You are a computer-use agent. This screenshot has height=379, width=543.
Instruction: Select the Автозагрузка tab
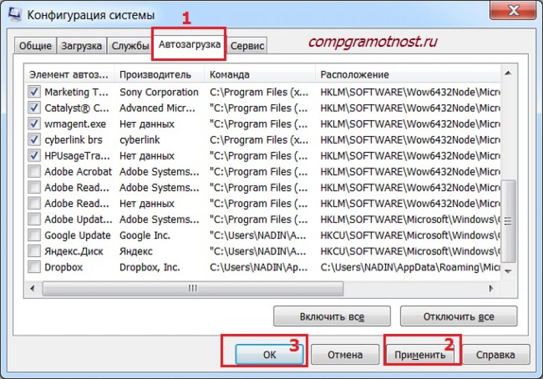189,45
